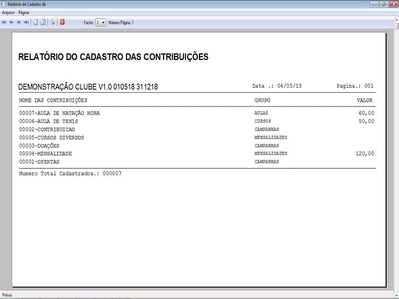Click 'Numero Total Cadastrados.: 000007' text
This screenshot has height=299, width=399.
pyautogui.click(x=70, y=173)
